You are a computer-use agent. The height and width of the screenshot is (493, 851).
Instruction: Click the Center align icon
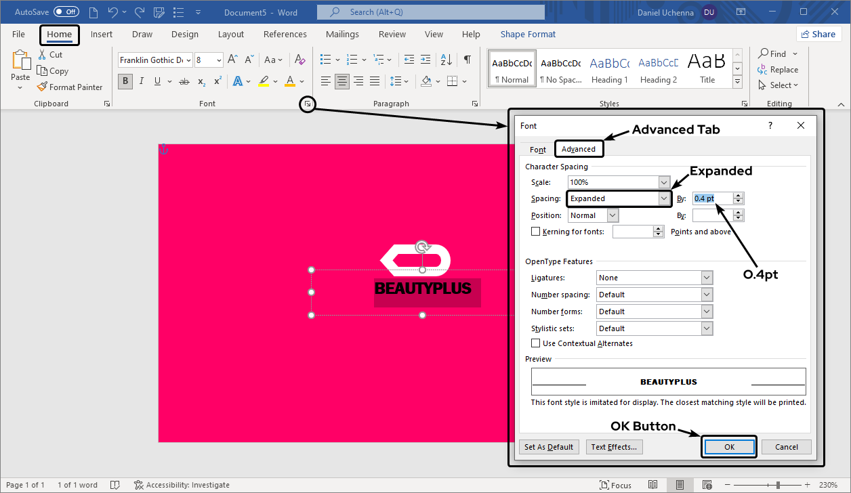tap(342, 81)
